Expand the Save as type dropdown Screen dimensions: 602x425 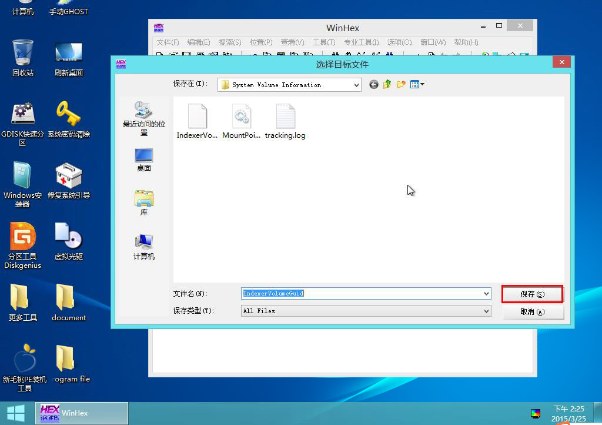click(486, 311)
